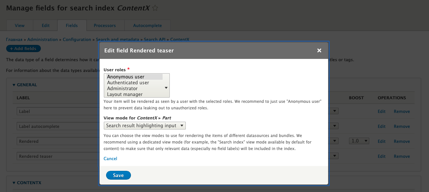The height and width of the screenshot is (192, 429).
Task: Open Search API breadcrumb link
Action: 155,39
